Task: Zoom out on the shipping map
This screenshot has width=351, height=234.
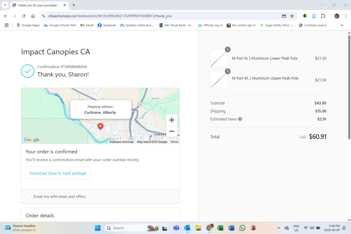Action: click(x=172, y=131)
